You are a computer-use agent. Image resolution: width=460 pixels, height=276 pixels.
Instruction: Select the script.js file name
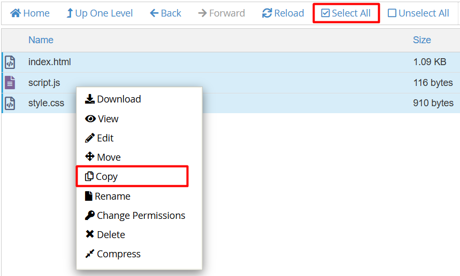click(44, 83)
